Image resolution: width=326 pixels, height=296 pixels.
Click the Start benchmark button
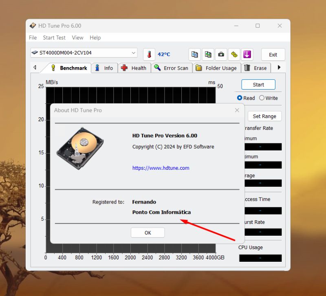(x=258, y=85)
